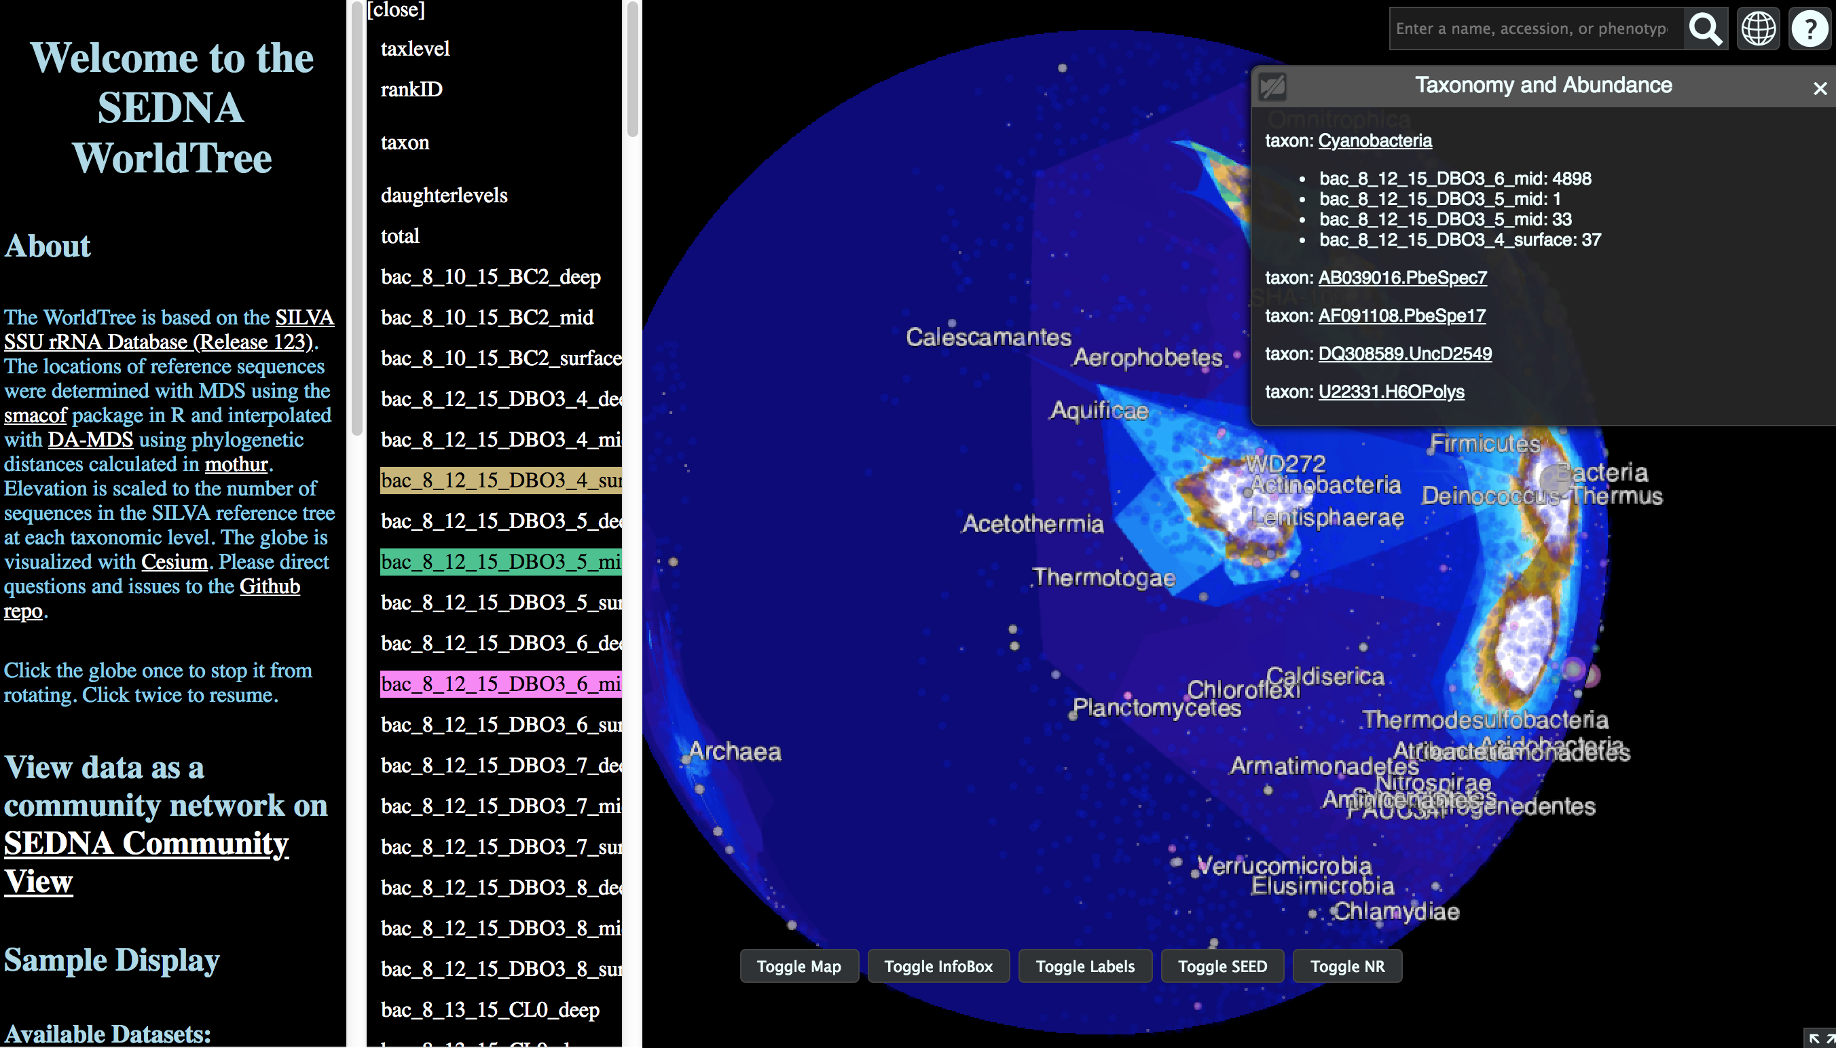This screenshot has height=1048, width=1836.
Task: Toggle Labels on the globe
Action: [x=1084, y=966]
